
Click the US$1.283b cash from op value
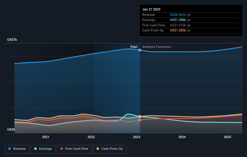coord(178,31)
